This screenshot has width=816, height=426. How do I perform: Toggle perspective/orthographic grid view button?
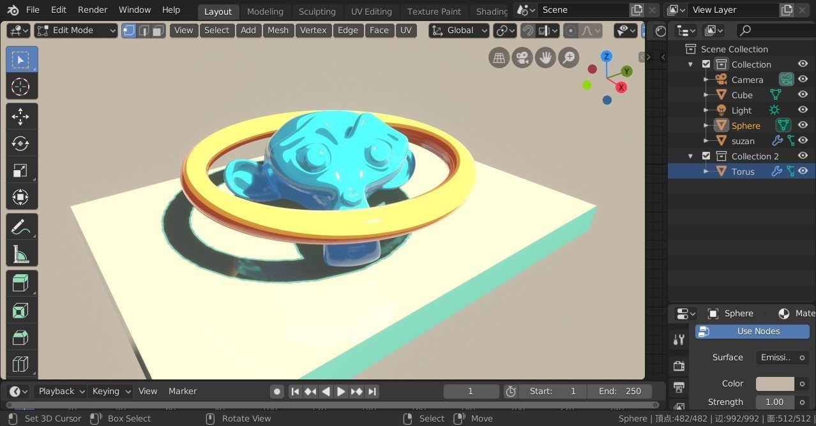click(x=499, y=58)
